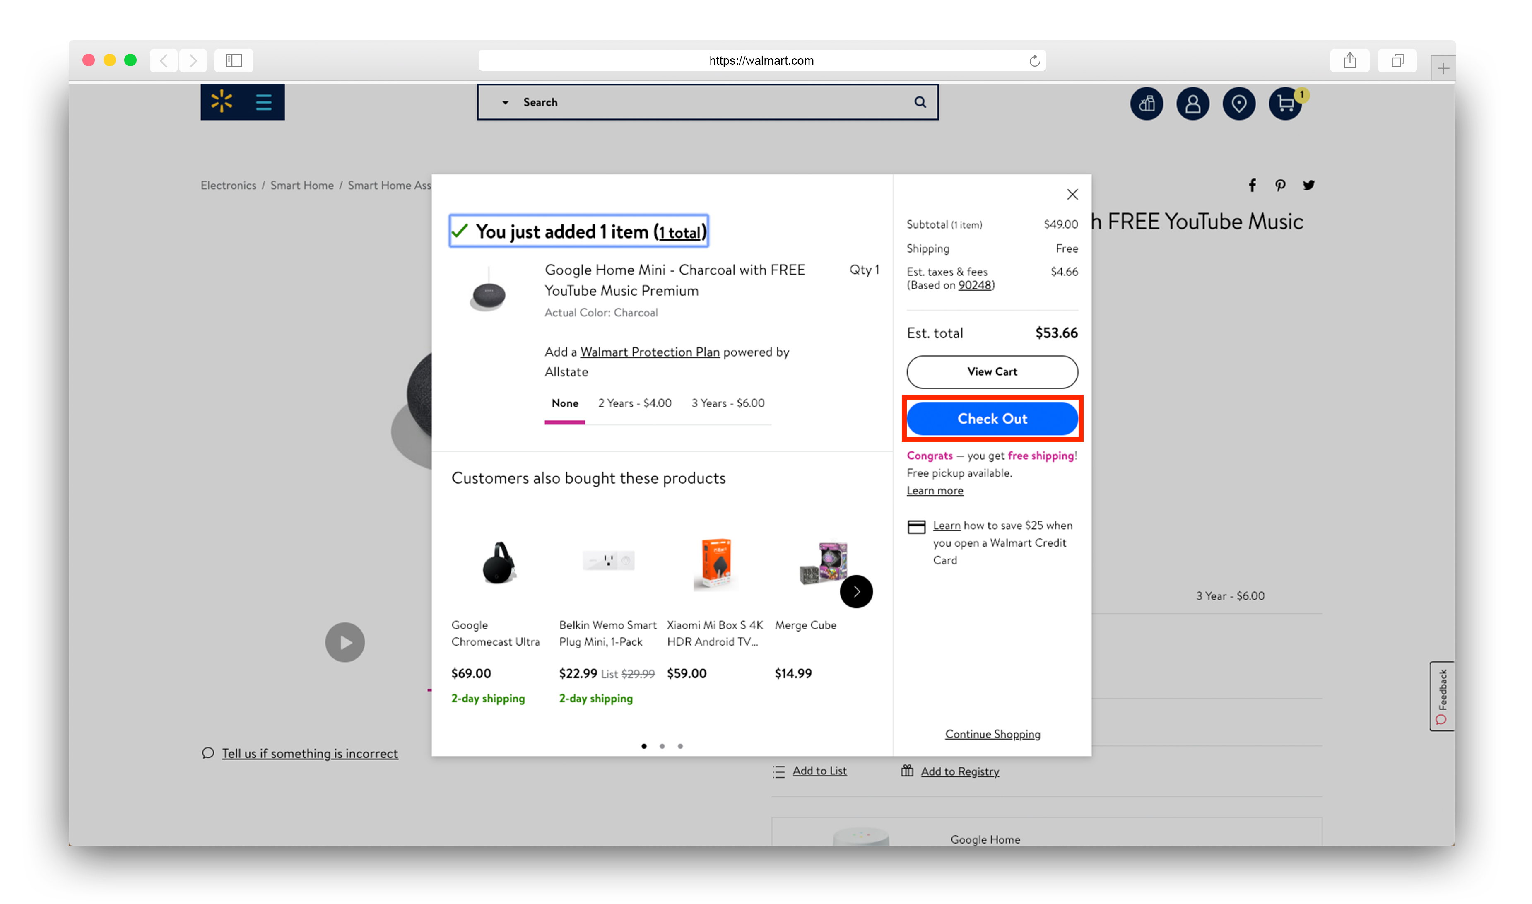Click the Electronics breadcrumb
Image resolution: width=1532 pixels, height=904 pixels.
tap(228, 185)
